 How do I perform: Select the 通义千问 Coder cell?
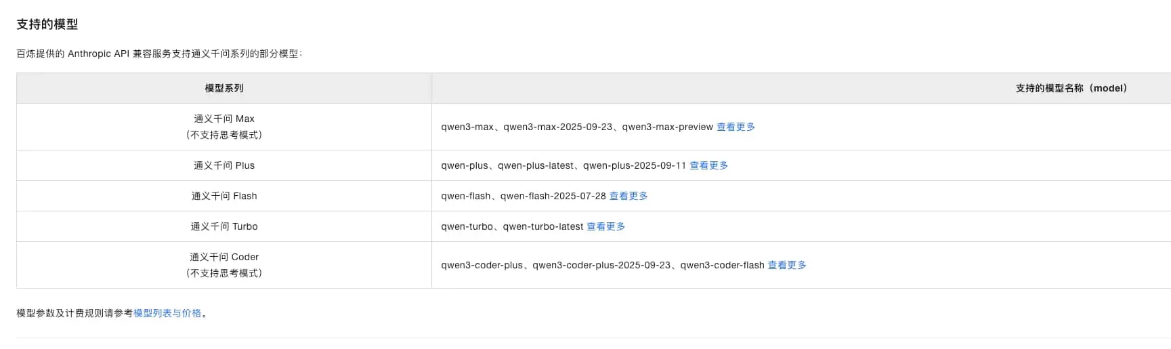click(224, 265)
